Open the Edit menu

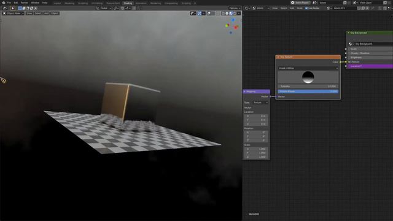tap(16, 2)
